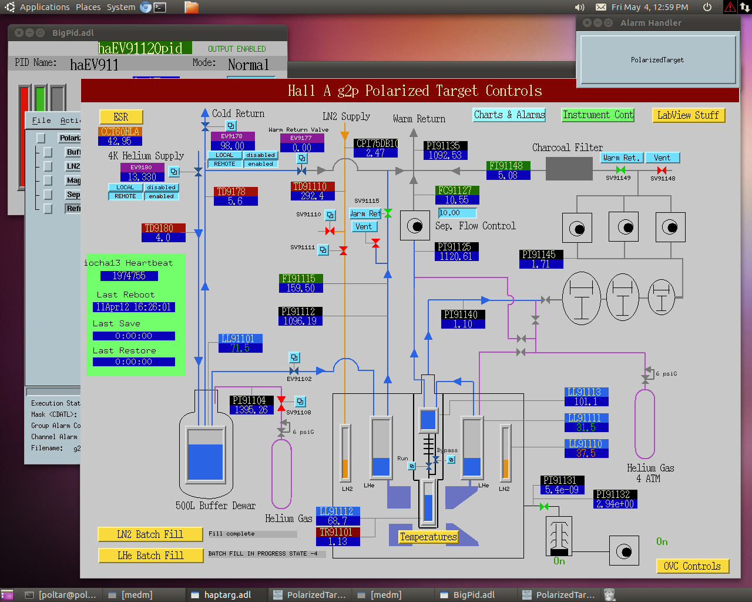This screenshot has width=752, height=602.
Task: Toggle the Alarm Handler Mag checkbox
Action: [48, 180]
